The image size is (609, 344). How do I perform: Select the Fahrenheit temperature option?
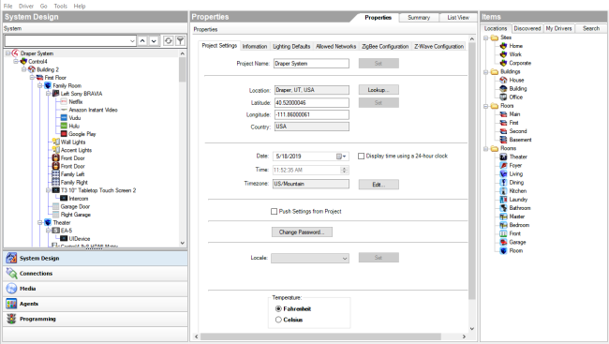(x=278, y=308)
